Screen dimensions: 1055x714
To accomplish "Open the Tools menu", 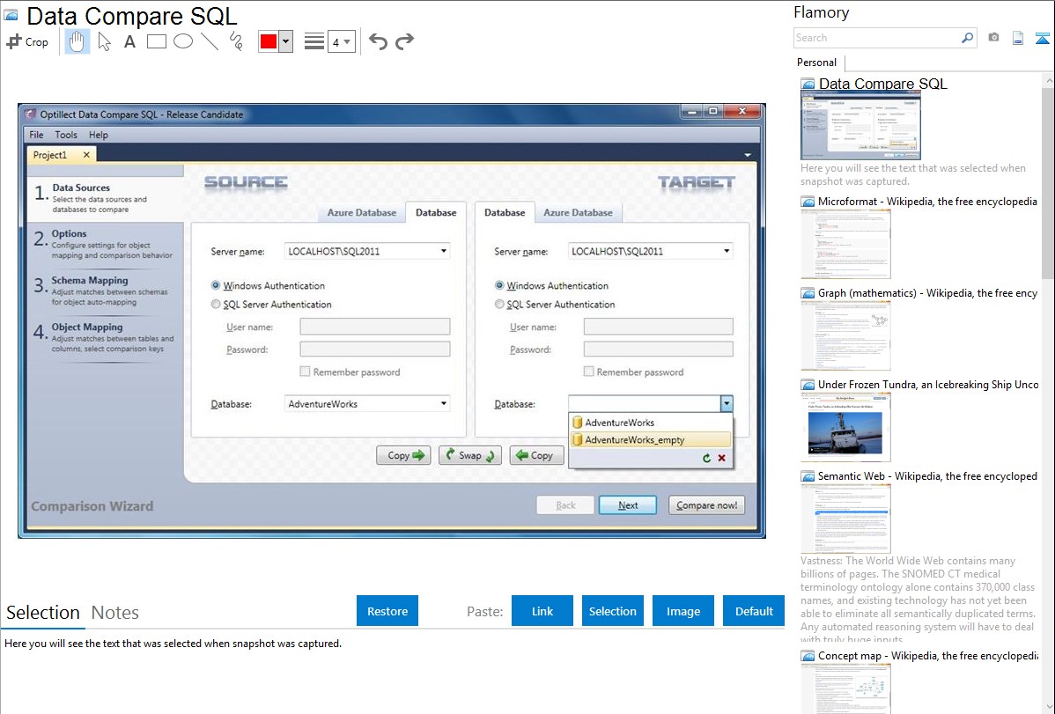I will point(66,135).
